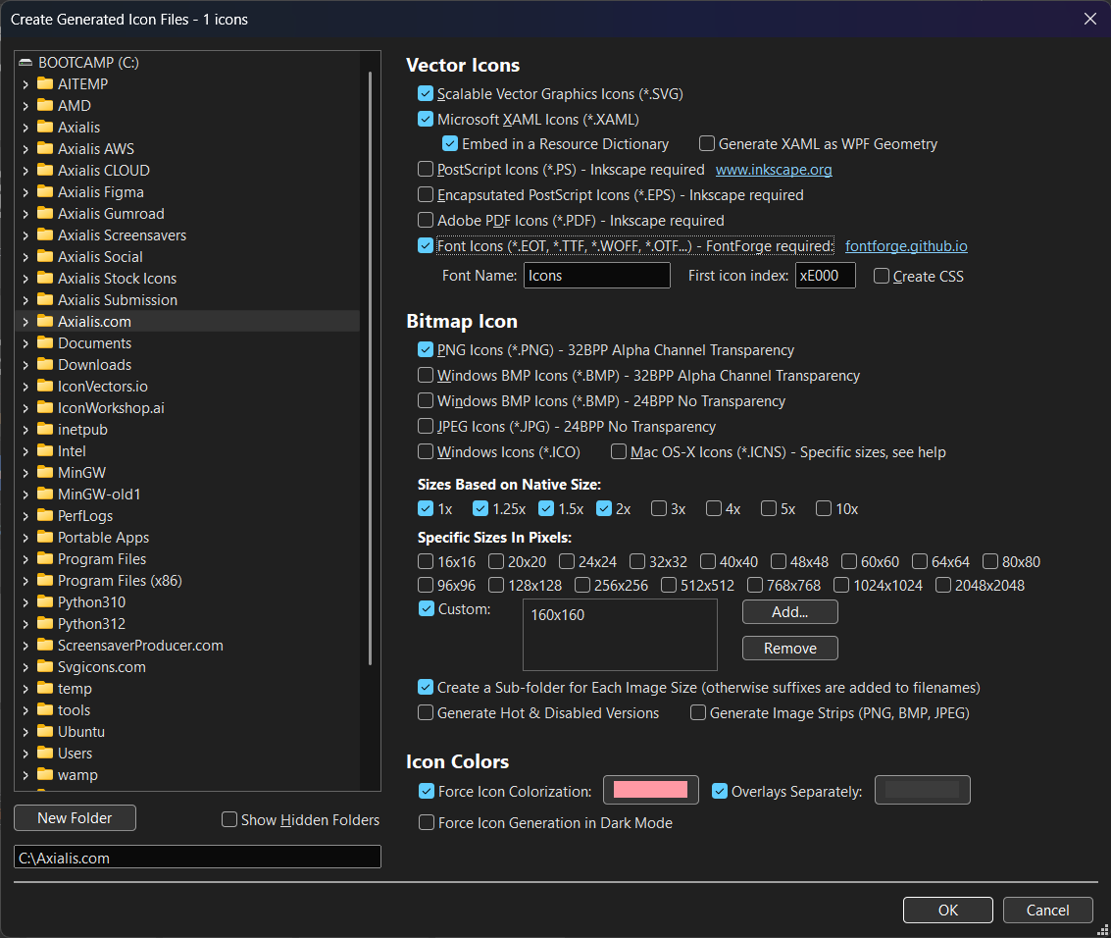Open the Force Icon Colorization color swatch
1111x938 pixels.
point(650,790)
